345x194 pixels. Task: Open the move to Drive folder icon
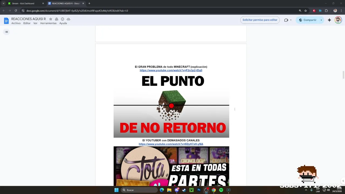click(57, 19)
